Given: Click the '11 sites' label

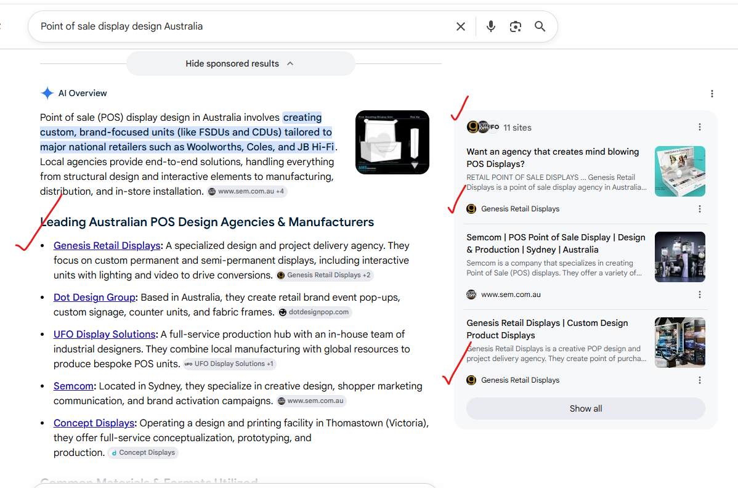Looking at the screenshot, I should [x=517, y=128].
